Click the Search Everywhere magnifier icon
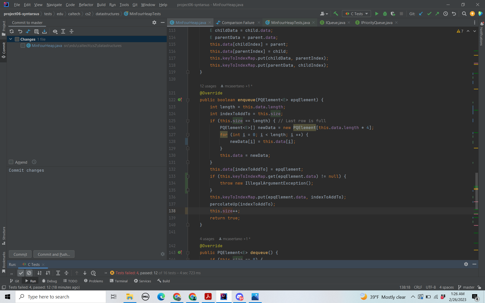 pyautogui.click(x=464, y=14)
